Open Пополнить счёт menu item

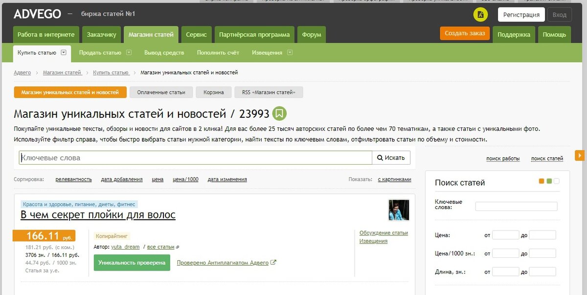[218, 52]
